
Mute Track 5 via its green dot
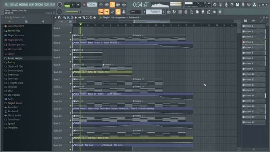click(x=70, y=40)
